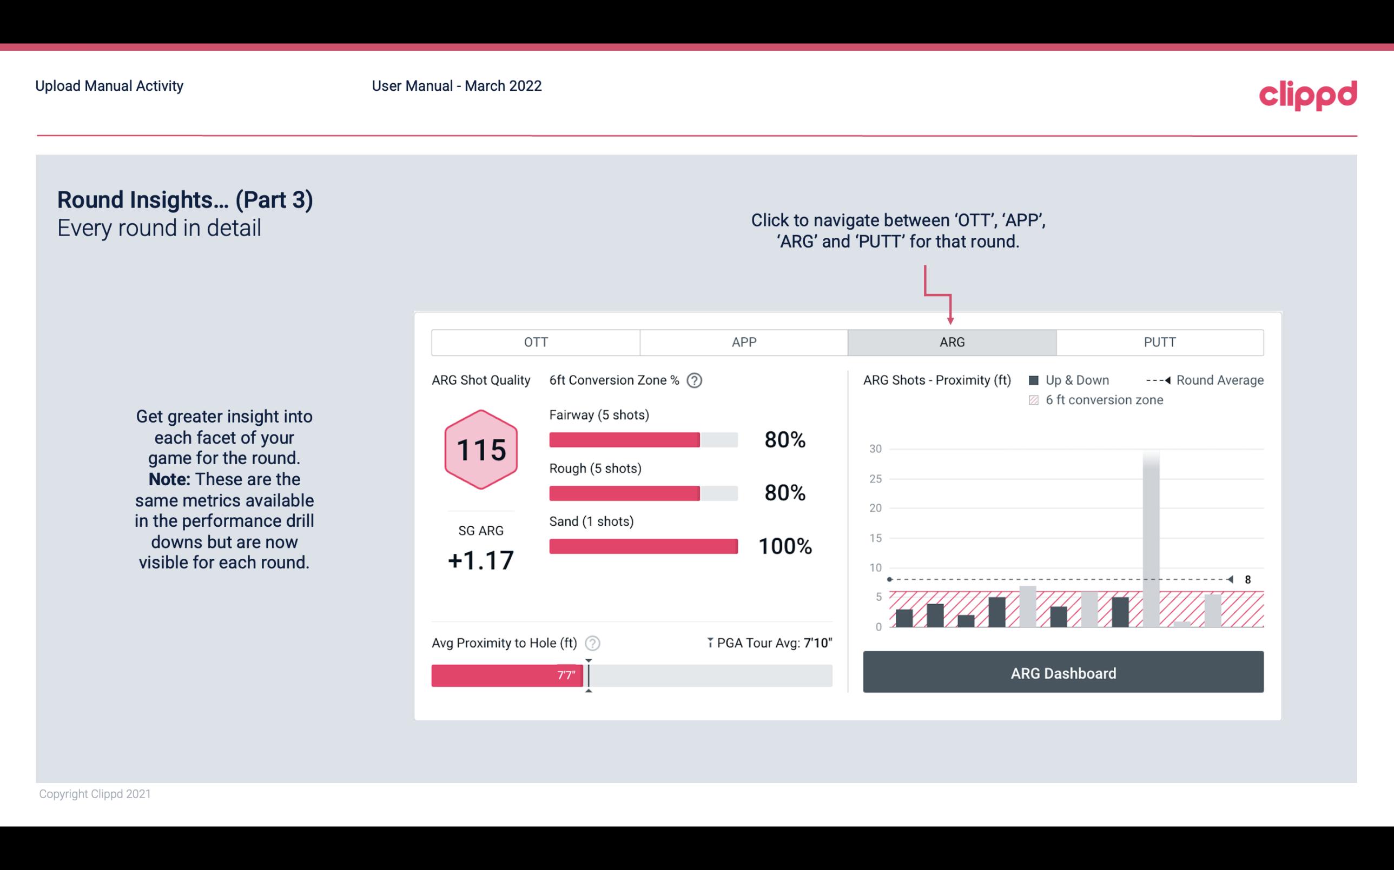The width and height of the screenshot is (1394, 870).
Task: Click the Up & Down legend icon
Action: point(1035,380)
